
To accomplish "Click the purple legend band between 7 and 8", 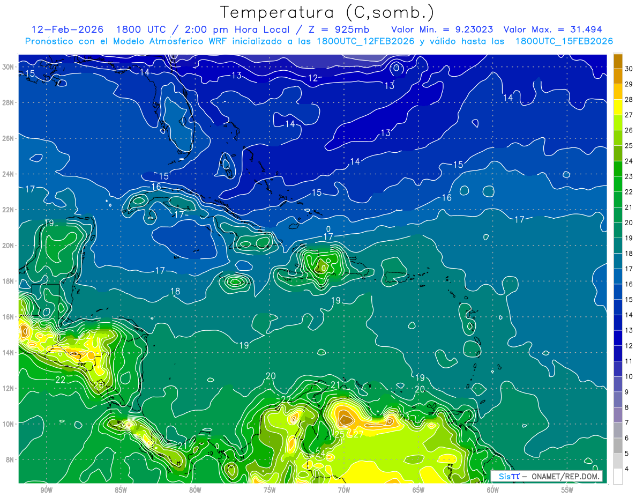I will coord(618,415).
